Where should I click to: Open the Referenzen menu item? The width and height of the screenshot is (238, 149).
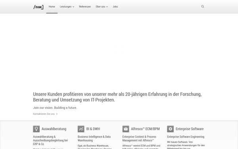click(x=85, y=7)
